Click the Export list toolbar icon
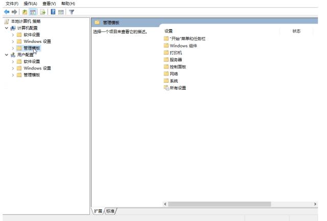The width and height of the screenshot is (327, 221). pyautogui.click(x=43, y=12)
